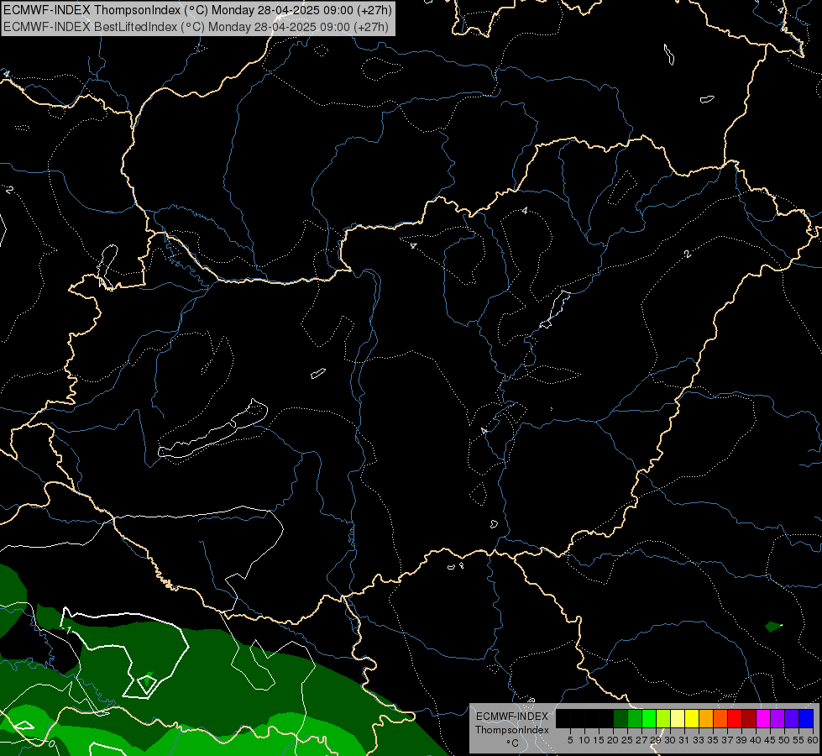Click the °C unit label in legend

coord(512,743)
